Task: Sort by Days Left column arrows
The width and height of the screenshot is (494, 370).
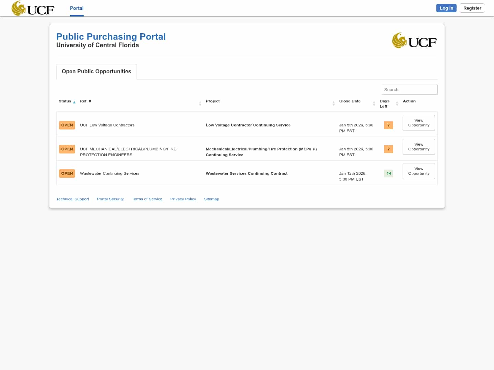Action: [397, 103]
